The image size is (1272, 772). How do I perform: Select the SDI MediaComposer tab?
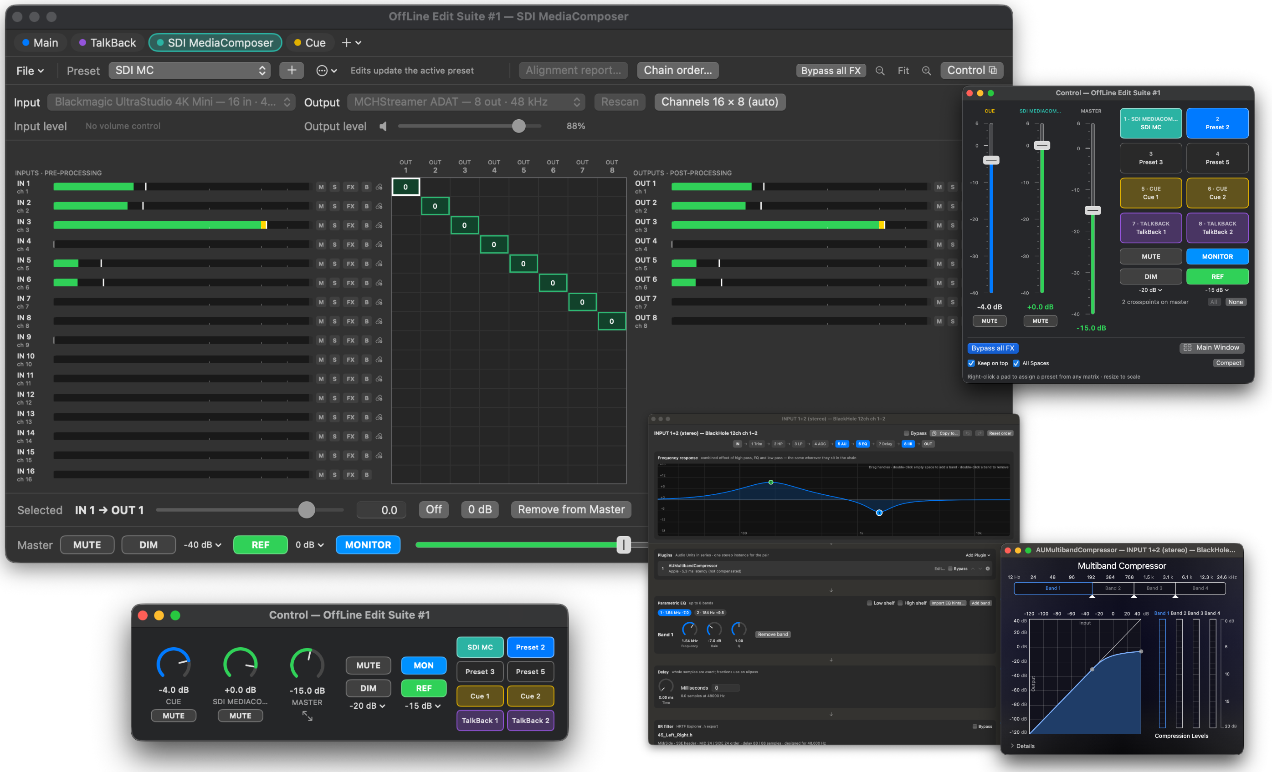[x=215, y=43]
